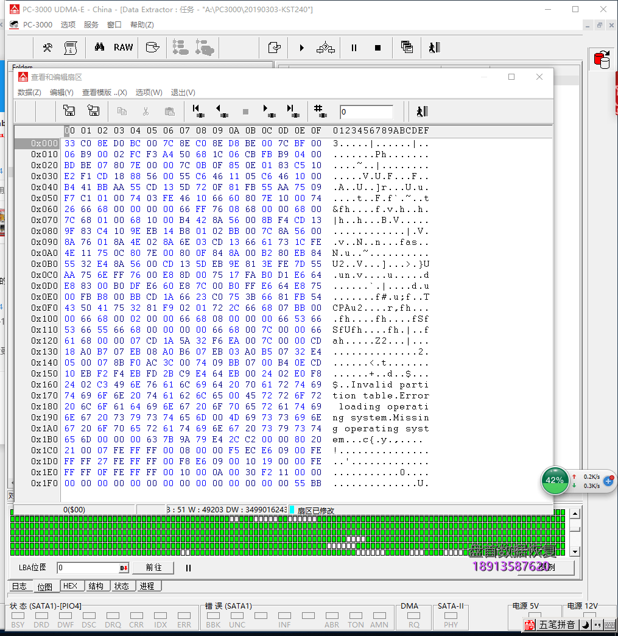
Task: Go to previous sector icon
Action: pos(222,111)
